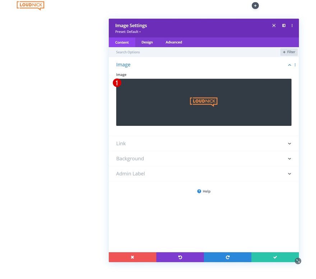This screenshot has height=279, width=316.
Task: Open the Image section's three-dot menu
Action: [295, 65]
